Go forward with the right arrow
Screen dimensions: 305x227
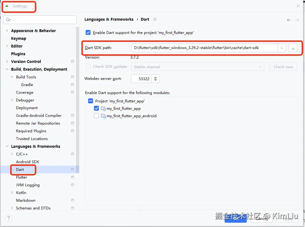tap(297, 20)
